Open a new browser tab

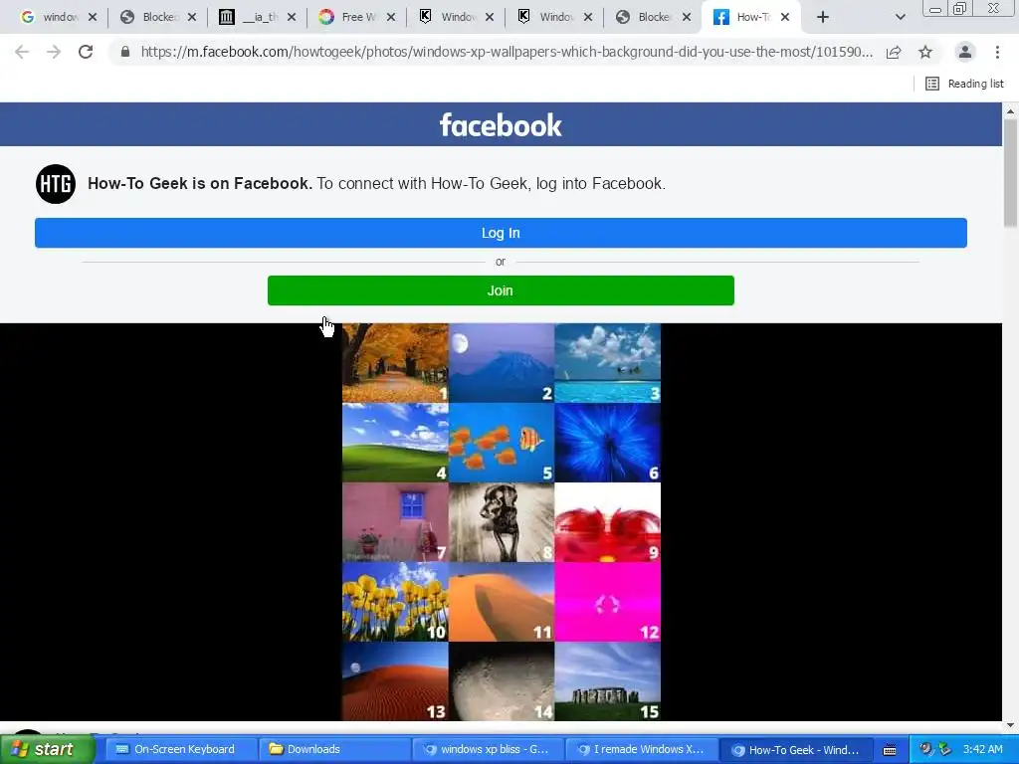coord(823,18)
